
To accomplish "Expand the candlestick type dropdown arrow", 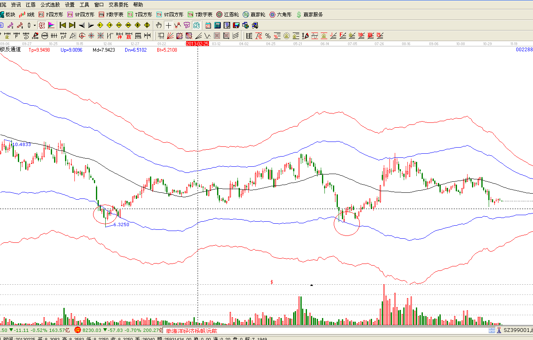I will click(x=34, y=25).
